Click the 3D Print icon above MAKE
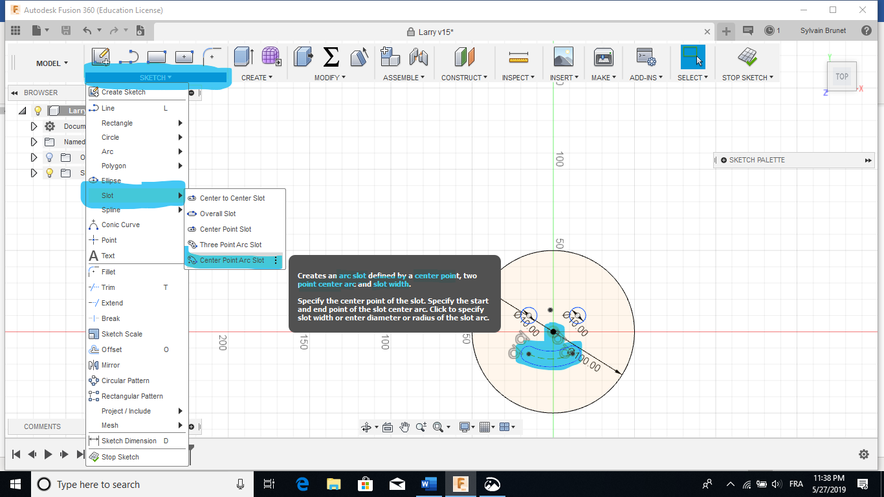This screenshot has height=497, width=884. [x=604, y=57]
